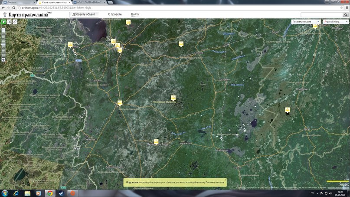350x197 pixels.
Task: Open Steam from the taskbar
Action: (62, 193)
